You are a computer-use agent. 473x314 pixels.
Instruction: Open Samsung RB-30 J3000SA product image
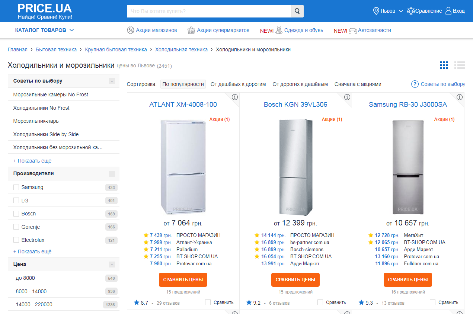point(408,167)
